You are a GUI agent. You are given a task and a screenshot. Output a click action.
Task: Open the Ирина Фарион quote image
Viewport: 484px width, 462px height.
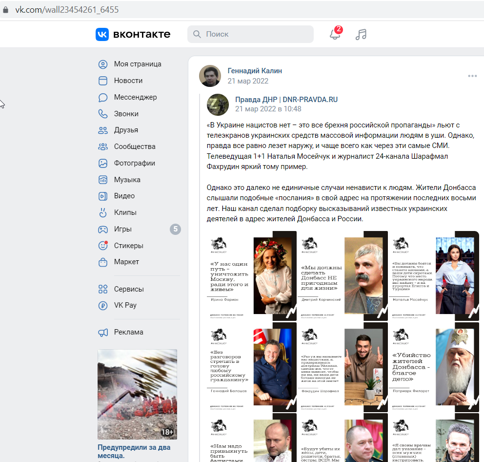click(252, 275)
